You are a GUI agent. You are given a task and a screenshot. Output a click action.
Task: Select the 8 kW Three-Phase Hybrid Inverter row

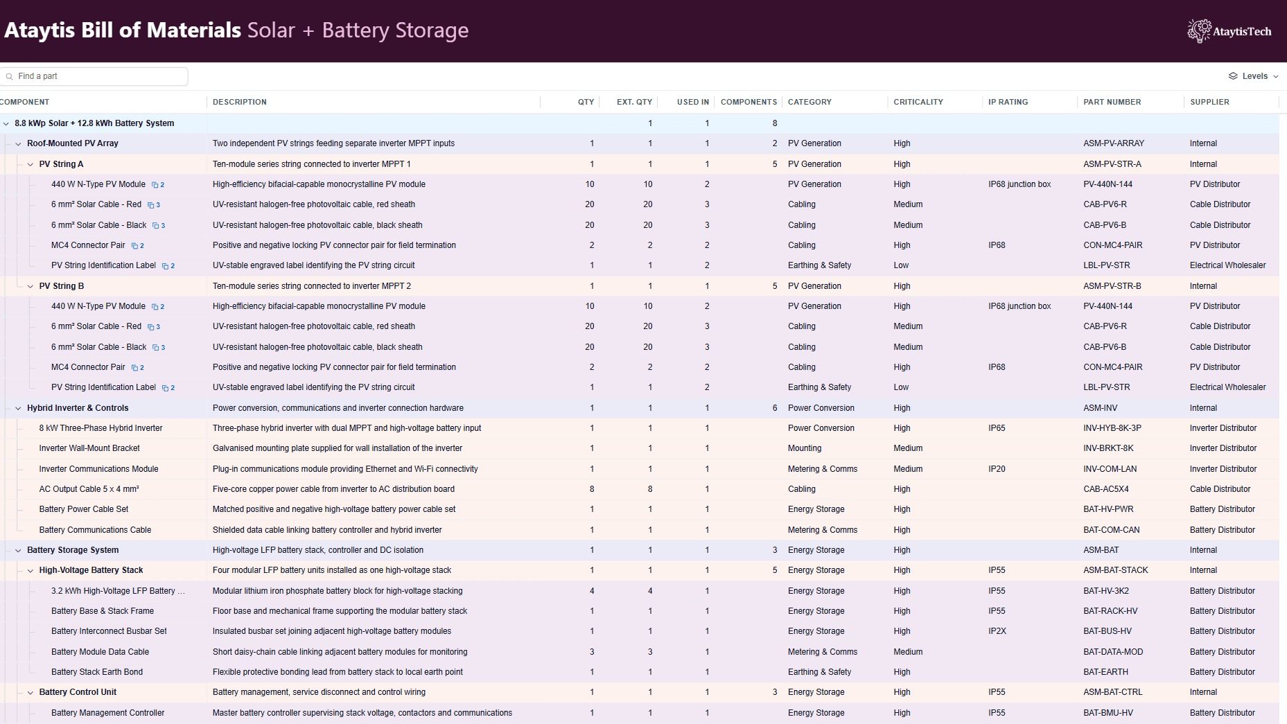(x=639, y=428)
